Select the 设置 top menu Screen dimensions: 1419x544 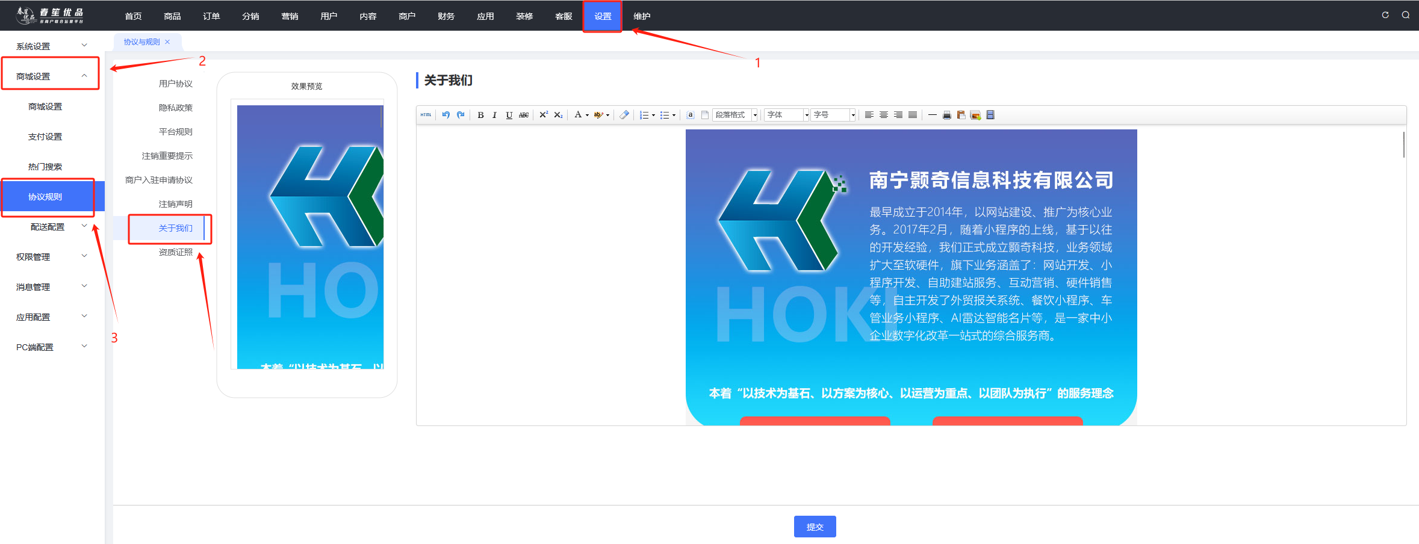(603, 16)
